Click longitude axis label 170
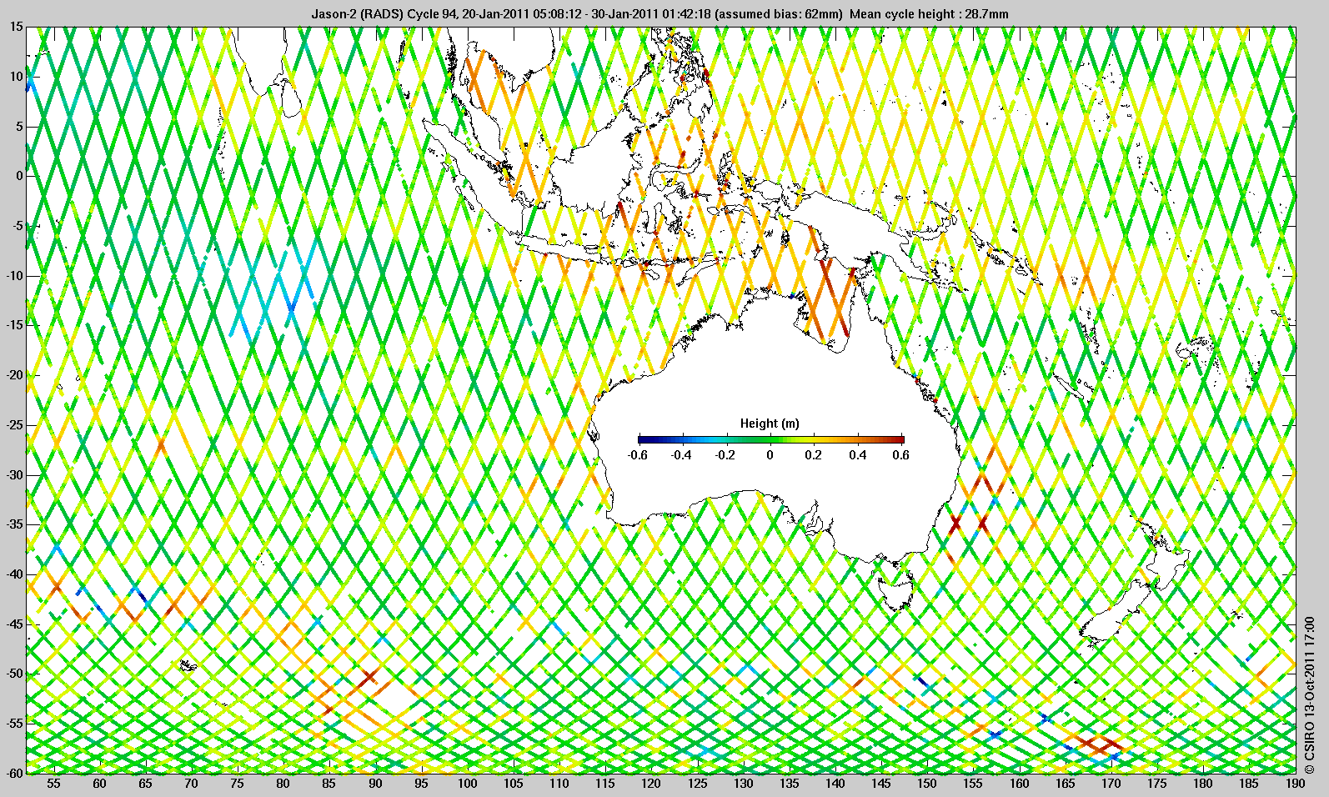Image resolution: width=1329 pixels, height=797 pixels. [x=1111, y=784]
